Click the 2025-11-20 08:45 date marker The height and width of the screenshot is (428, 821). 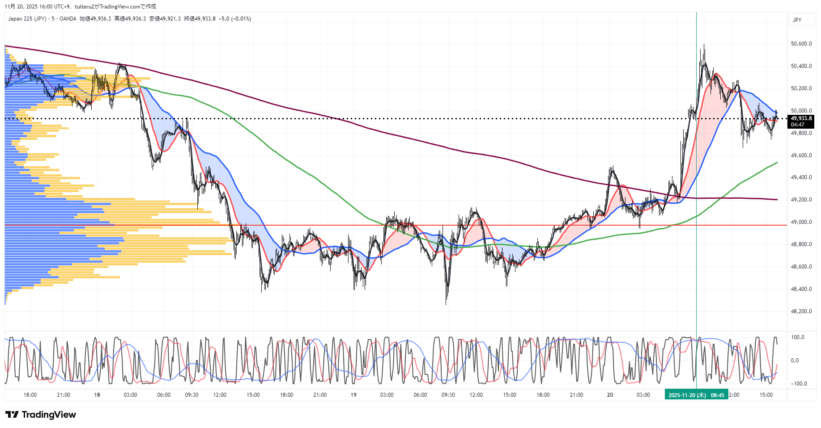click(x=696, y=395)
